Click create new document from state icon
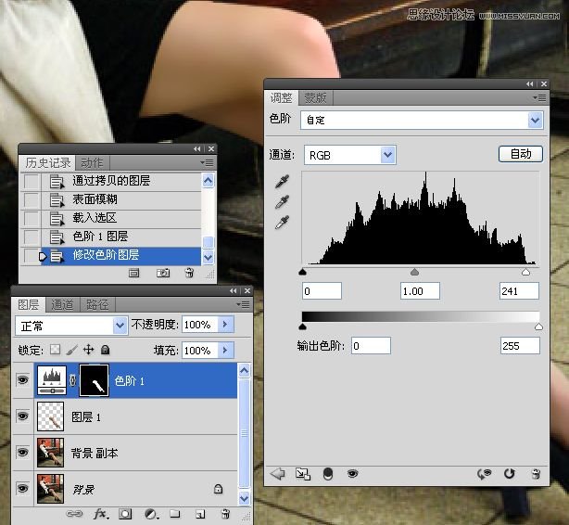Image resolution: width=569 pixels, height=525 pixels. tap(133, 273)
